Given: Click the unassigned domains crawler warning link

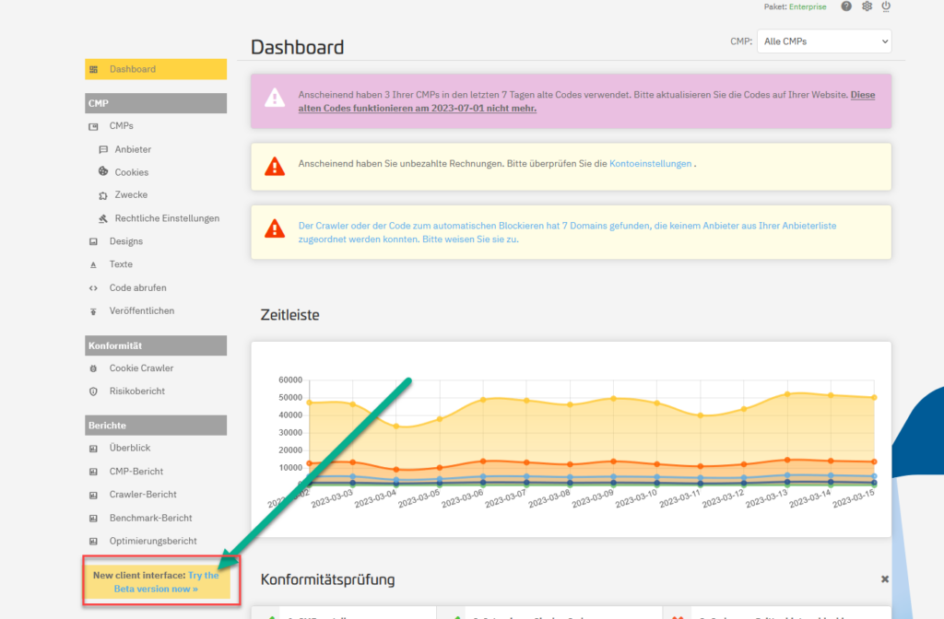Looking at the screenshot, I should [567, 232].
